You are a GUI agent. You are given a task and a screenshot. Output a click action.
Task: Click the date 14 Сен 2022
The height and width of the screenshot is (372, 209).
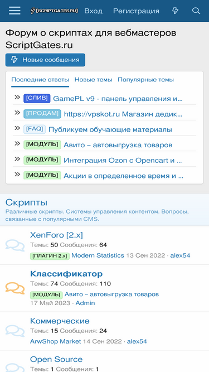point(102,341)
